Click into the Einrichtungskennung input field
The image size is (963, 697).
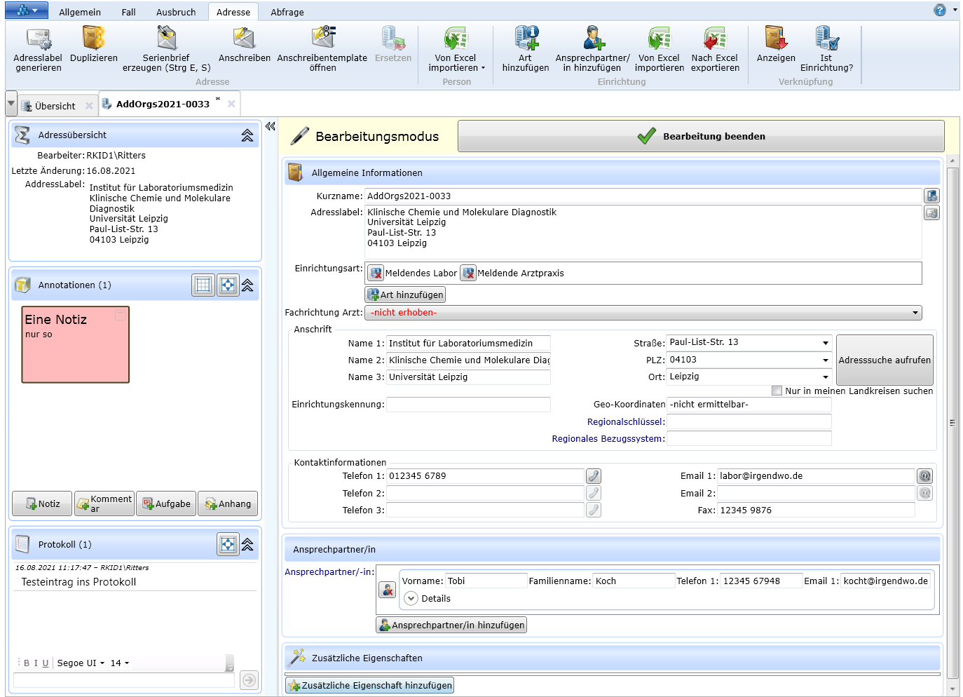click(x=468, y=405)
